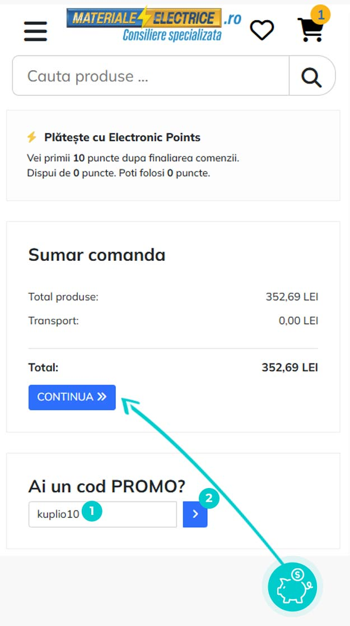Click the teal piggy bank savings icon
Screen dimensions: 350x626
292,586
